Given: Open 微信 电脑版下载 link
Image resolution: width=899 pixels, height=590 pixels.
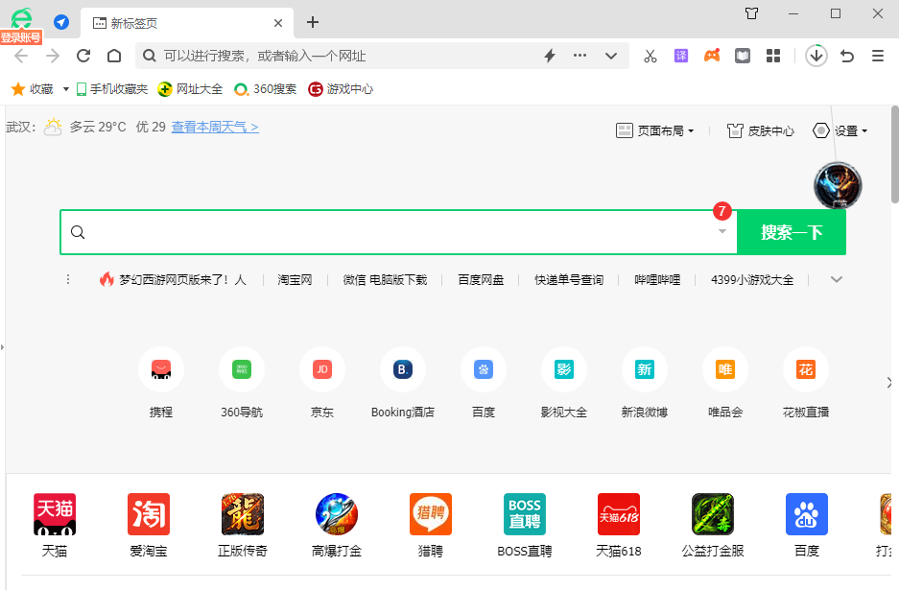Looking at the screenshot, I should (386, 279).
